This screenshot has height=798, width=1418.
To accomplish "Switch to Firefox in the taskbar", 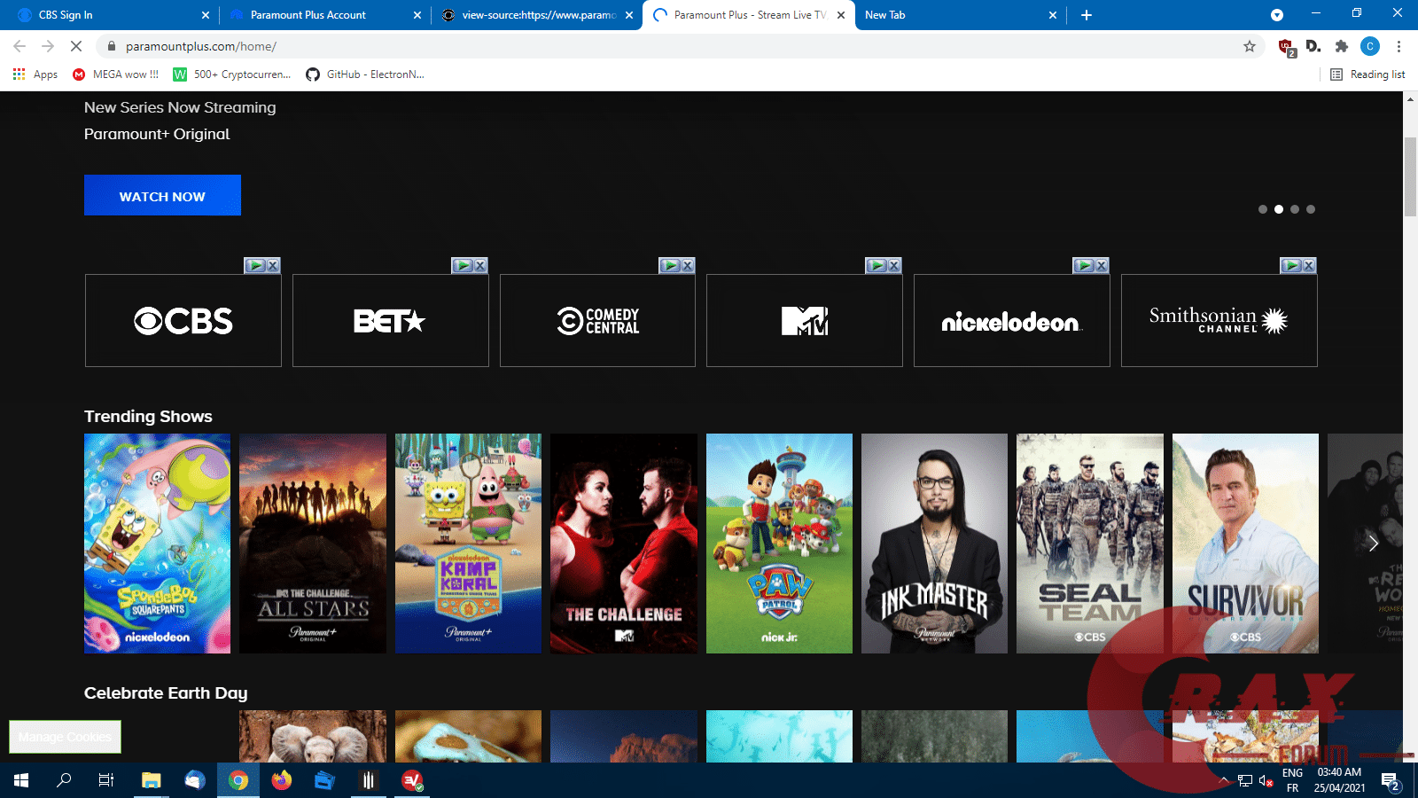I will coord(282,780).
